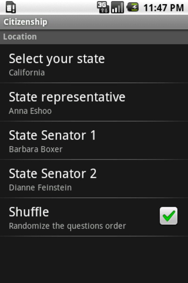188x283 pixels.
Task: Tap Randomize the questions order text
Action: pos(68,226)
